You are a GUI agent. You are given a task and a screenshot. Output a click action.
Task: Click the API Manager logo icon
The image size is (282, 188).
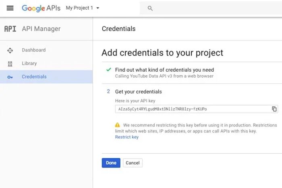(10, 29)
